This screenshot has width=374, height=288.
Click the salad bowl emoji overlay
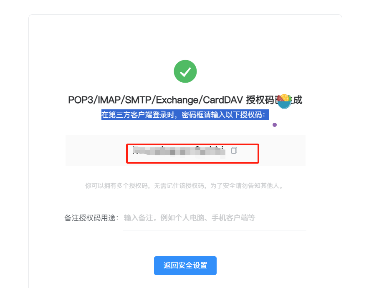pos(284,101)
